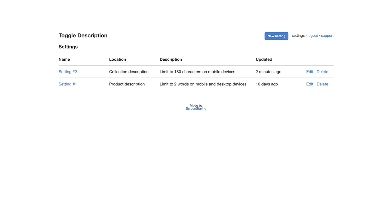This screenshot has height=216, width=385.
Task: Click the settings label in the header
Action: pyautogui.click(x=298, y=35)
